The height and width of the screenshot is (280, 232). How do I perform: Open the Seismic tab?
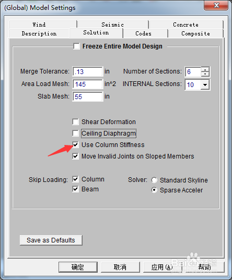point(113,25)
